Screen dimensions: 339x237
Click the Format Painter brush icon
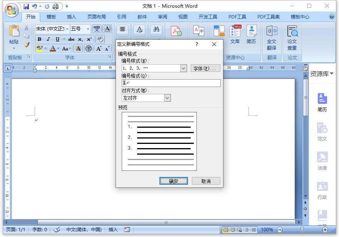coord(26,45)
